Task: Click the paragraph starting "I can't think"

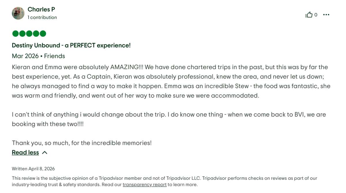Action: tap(169, 119)
